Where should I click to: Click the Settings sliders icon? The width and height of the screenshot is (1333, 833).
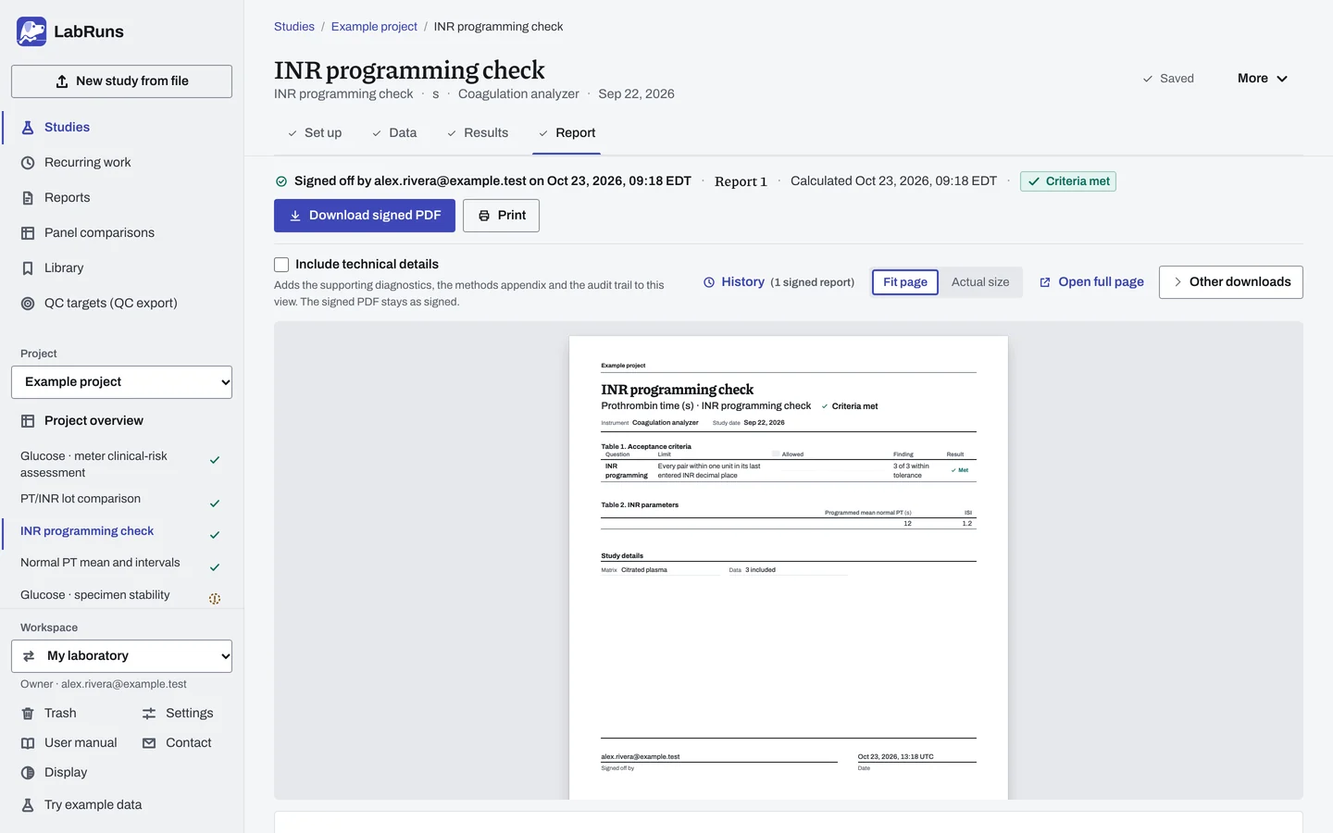tap(149, 714)
